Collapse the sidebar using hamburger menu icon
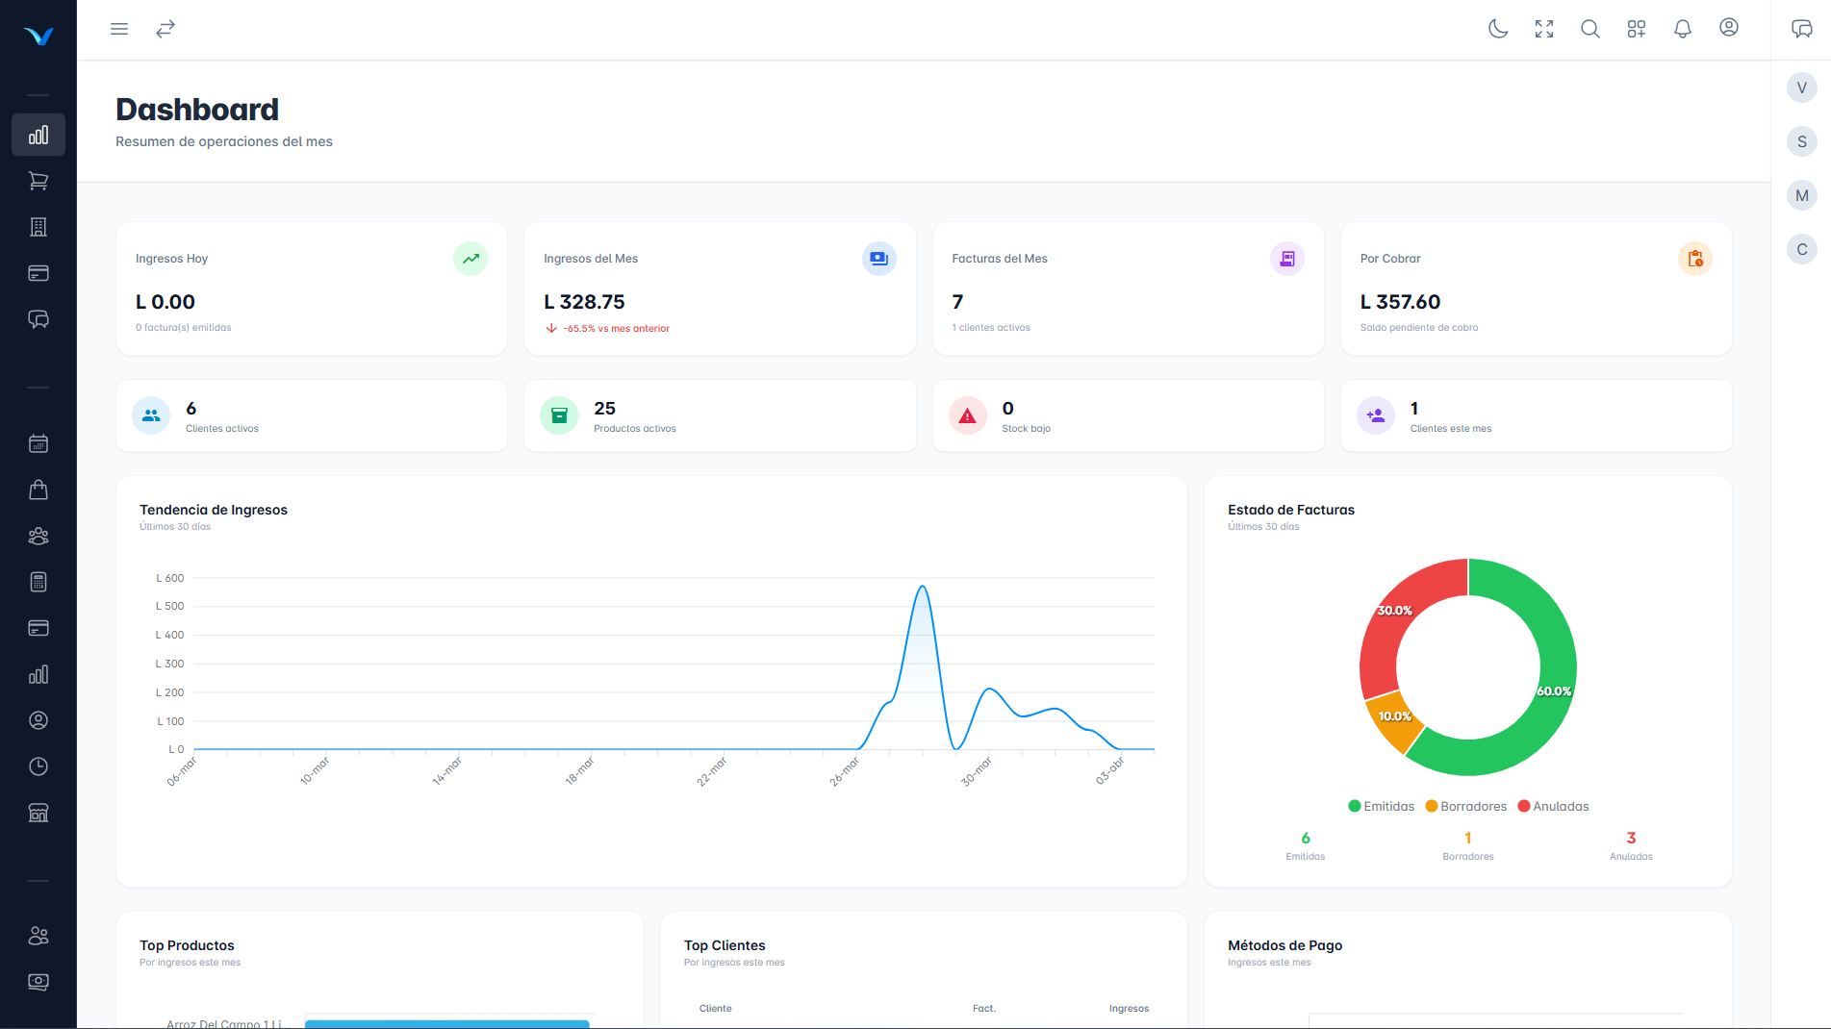 point(118,29)
